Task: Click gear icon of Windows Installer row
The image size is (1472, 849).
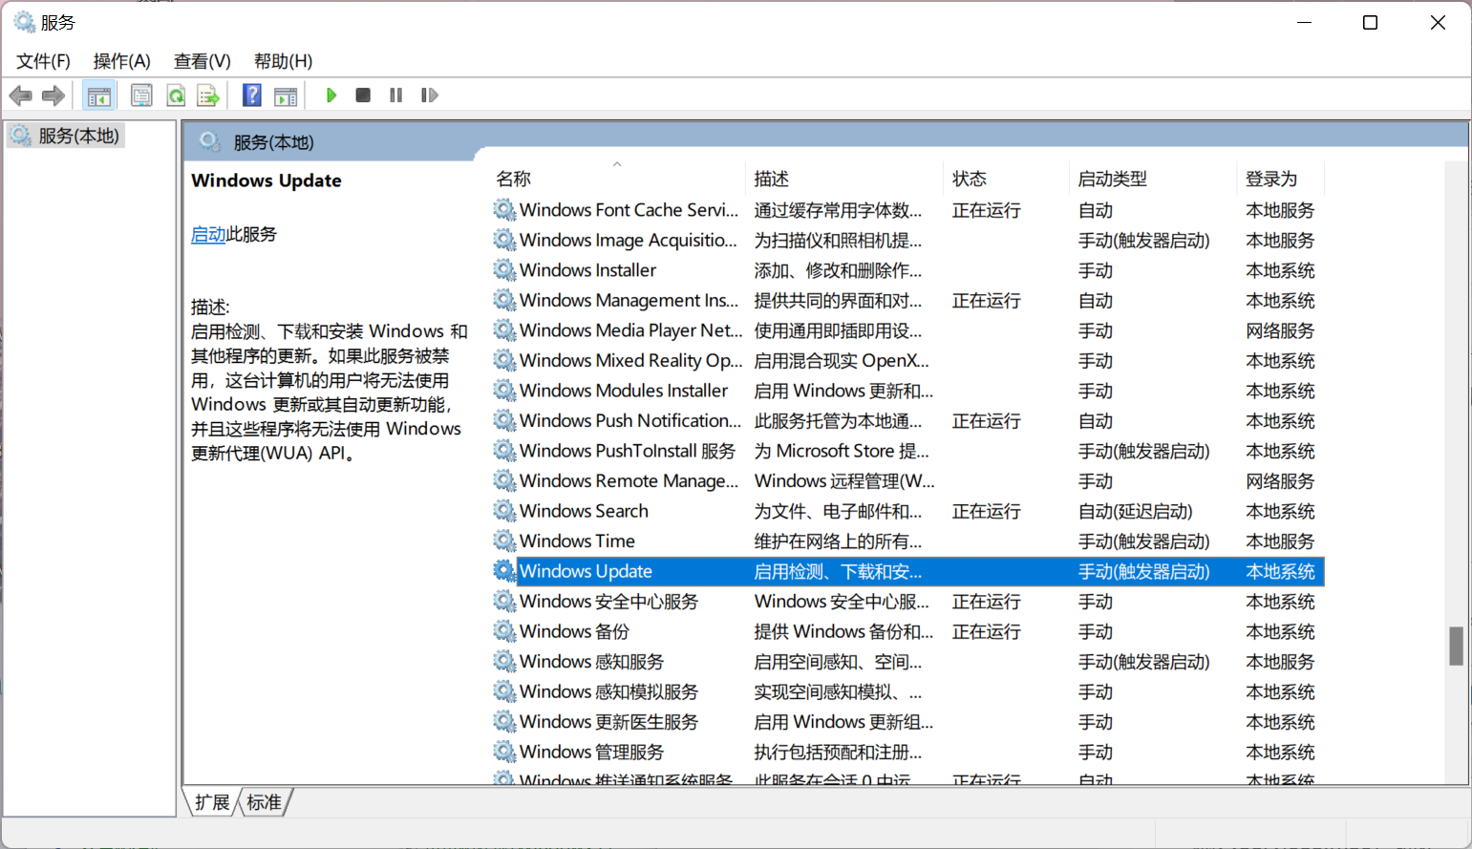Action: pos(504,269)
